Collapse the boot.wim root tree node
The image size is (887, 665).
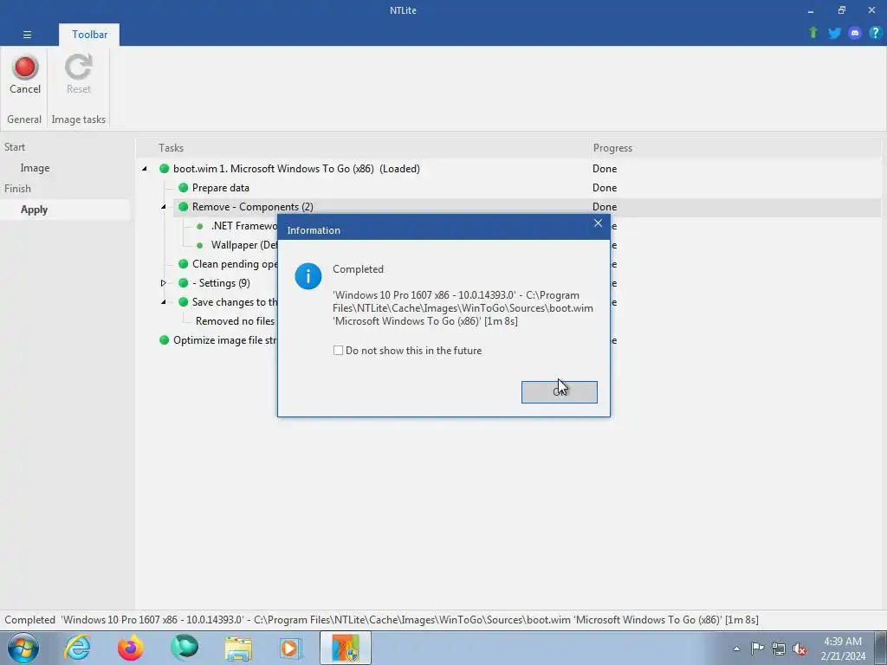[145, 169]
